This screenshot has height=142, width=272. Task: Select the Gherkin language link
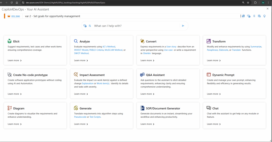[147, 53]
